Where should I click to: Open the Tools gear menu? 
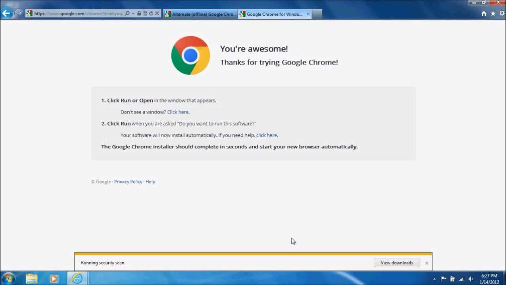(502, 13)
